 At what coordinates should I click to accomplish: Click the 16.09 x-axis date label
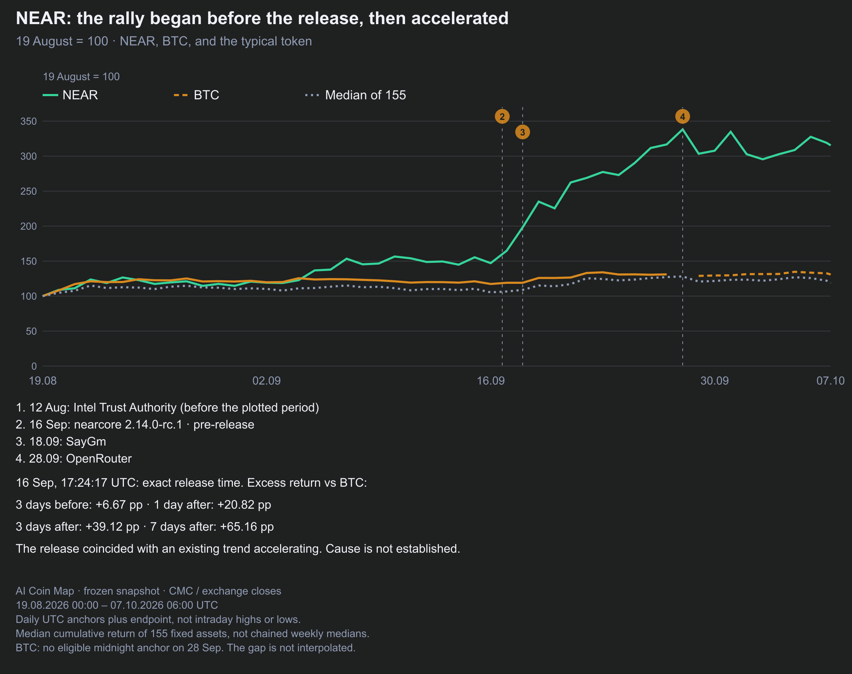tap(491, 380)
